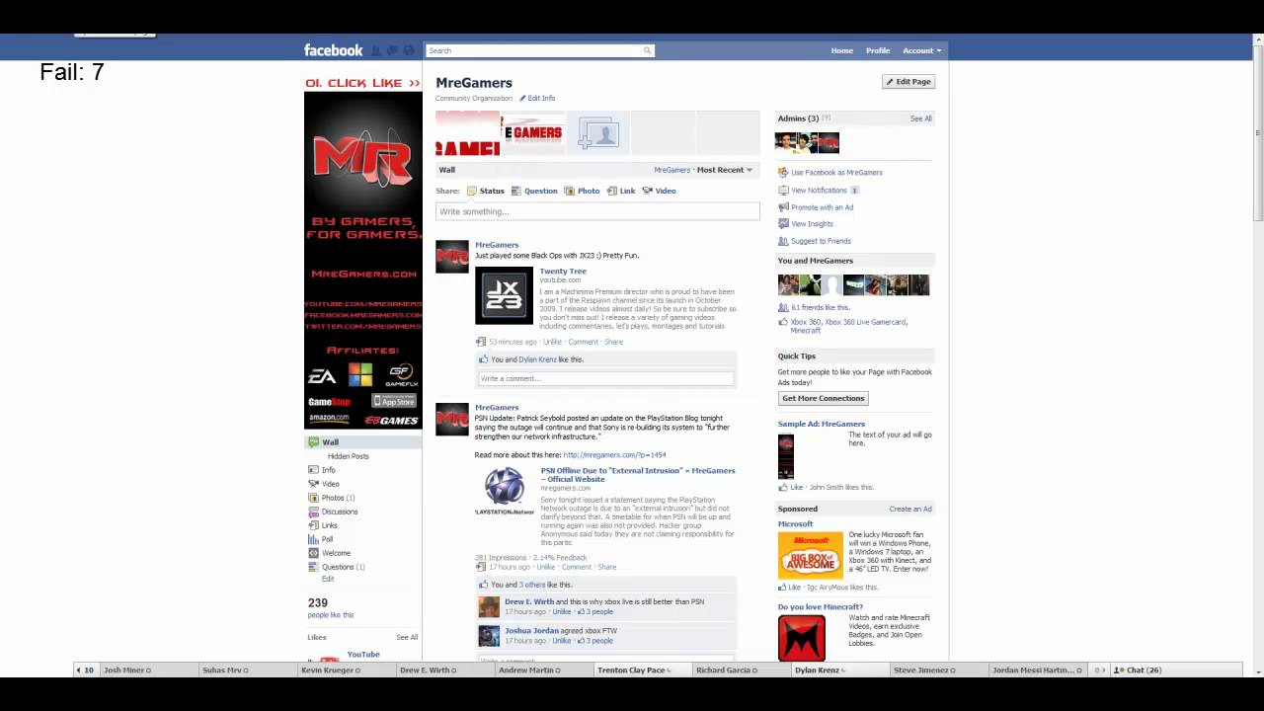Click the Get More Connections button
This screenshot has width=1264, height=711.
823,398
